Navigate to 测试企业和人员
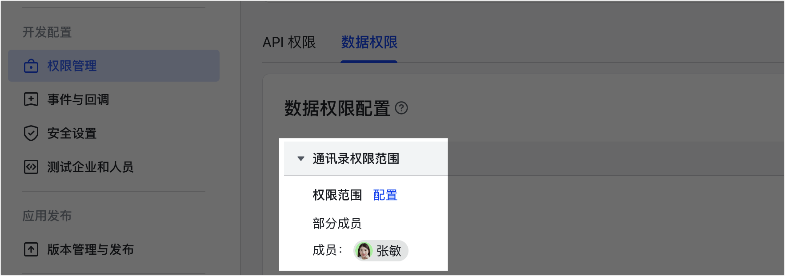This screenshot has height=276, width=785. pyautogui.click(x=90, y=167)
